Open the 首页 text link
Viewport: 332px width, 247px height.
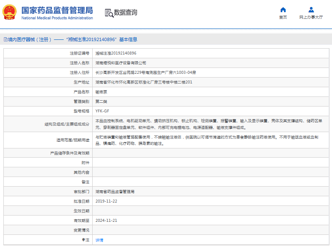tap(283, 18)
